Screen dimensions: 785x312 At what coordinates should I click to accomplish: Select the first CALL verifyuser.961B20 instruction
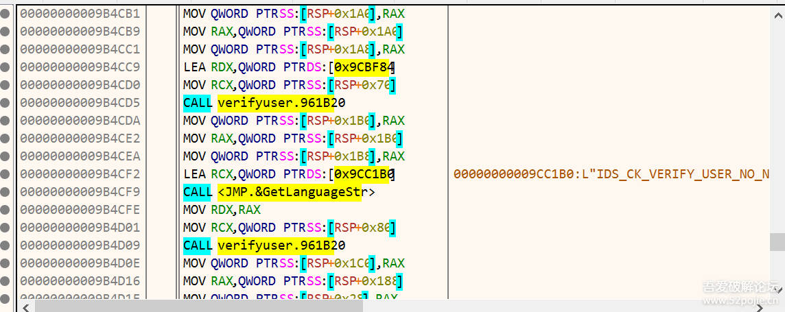264,103
